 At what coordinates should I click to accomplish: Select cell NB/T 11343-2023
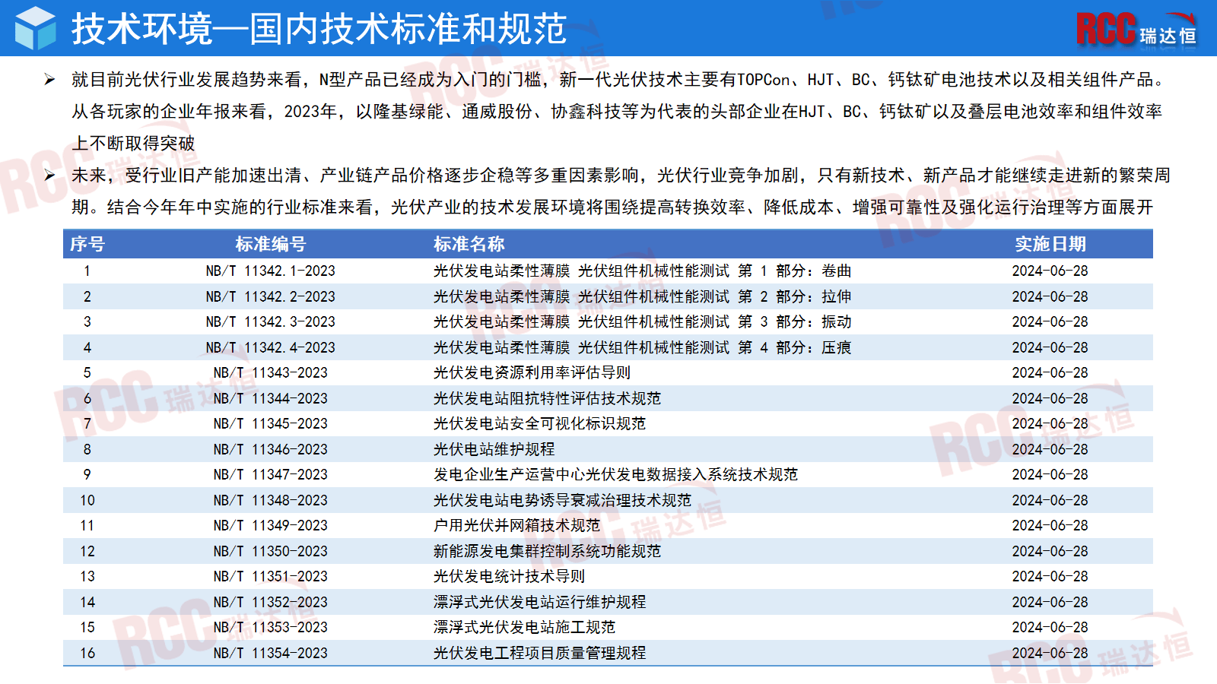(271, 373)
